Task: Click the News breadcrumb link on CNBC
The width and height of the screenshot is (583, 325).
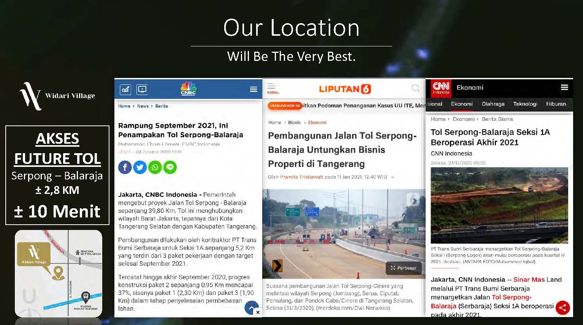Action: click(x=143, y=106)
